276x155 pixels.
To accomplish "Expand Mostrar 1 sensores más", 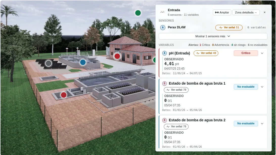I will pos(213,36).
